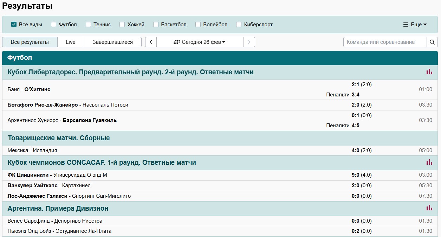Open Кубок Либертадорес tournament heading
441x237 pixels.
pyautogui.click(x=130, y=72)
